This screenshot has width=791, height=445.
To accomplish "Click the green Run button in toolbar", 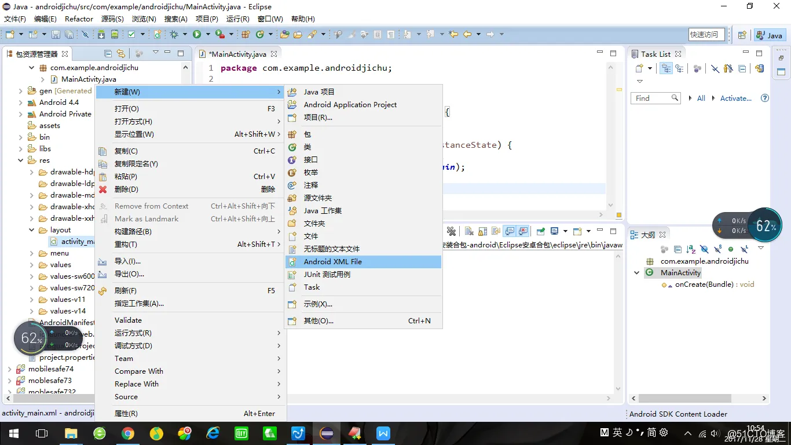I will click(197, 35).
